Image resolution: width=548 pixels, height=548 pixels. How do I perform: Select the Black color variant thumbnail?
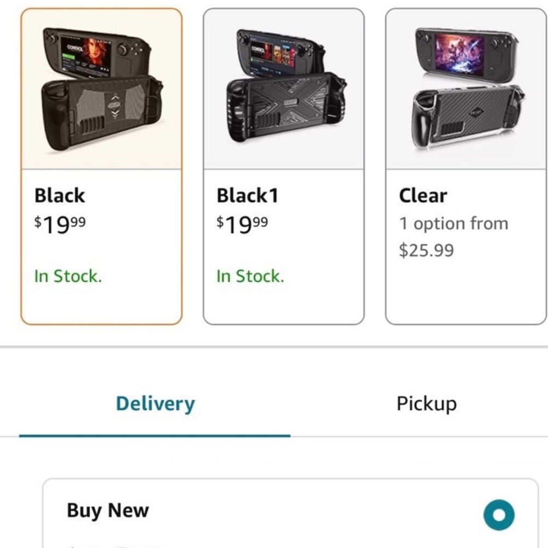tap(101, 89)
